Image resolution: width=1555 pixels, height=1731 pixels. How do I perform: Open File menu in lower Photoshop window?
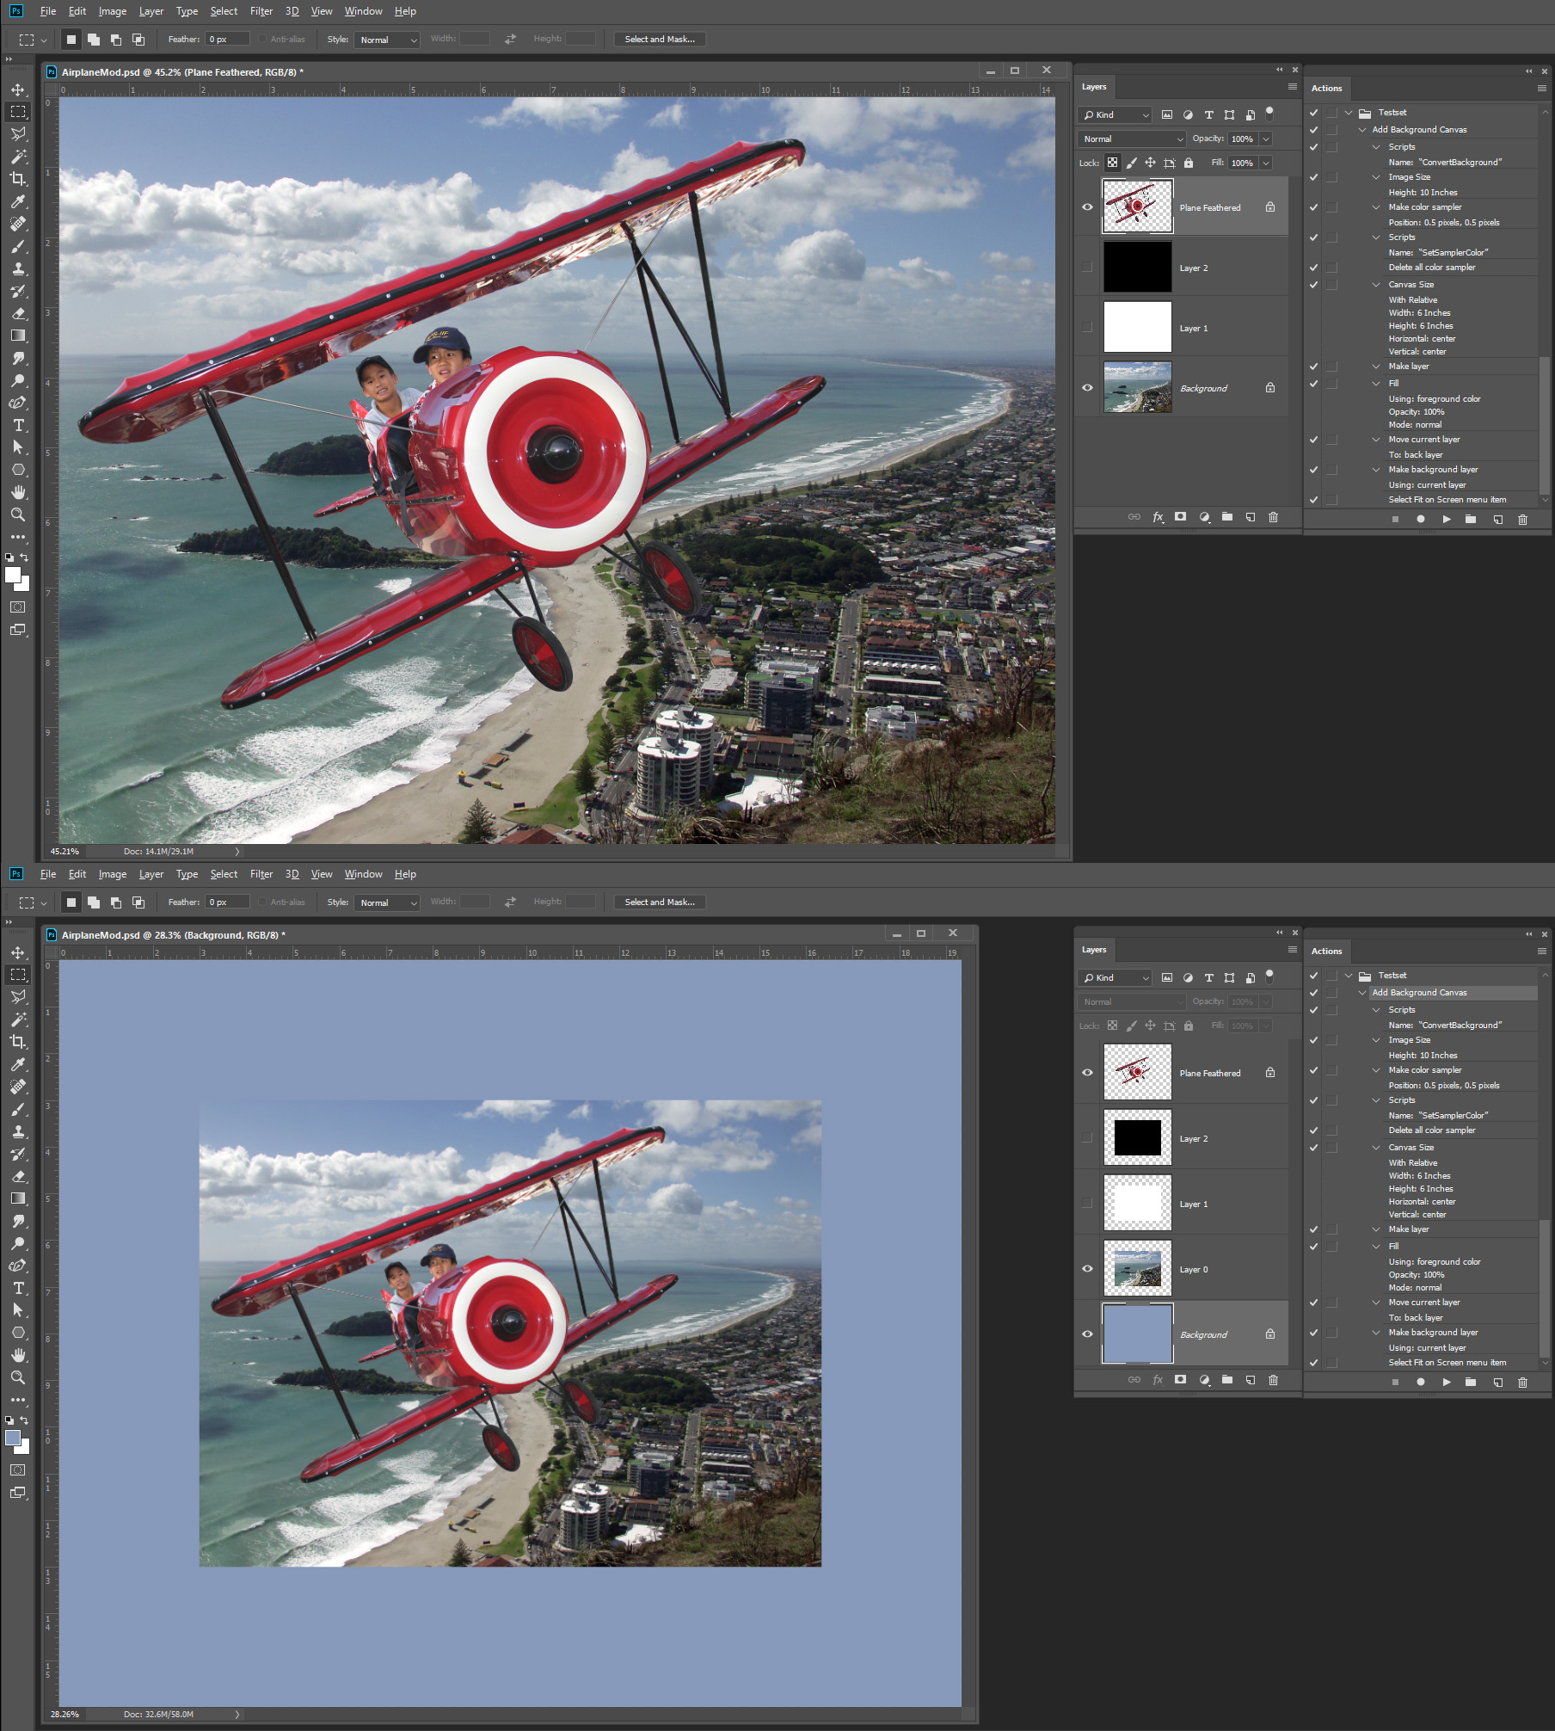coord(48,874)
